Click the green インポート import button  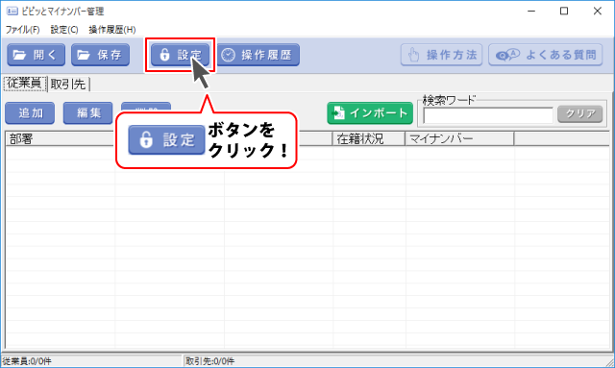tap(370, 113)
